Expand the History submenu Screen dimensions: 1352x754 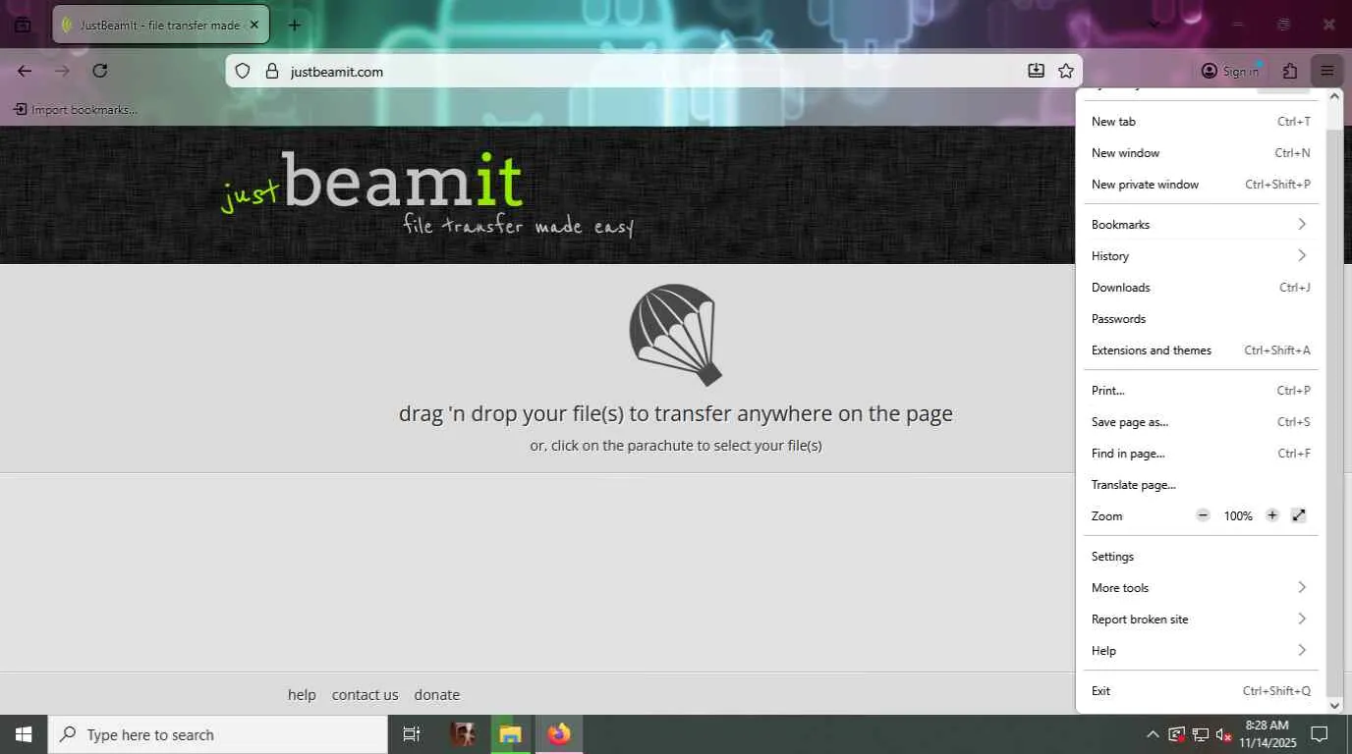(x=1201, y=256)
